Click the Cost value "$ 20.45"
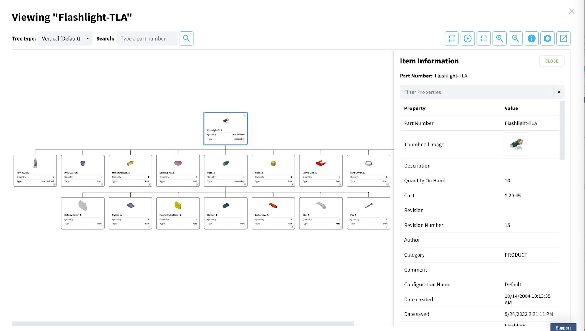The height and width of the screenshot is (331, 585). [x=513, y=196]
